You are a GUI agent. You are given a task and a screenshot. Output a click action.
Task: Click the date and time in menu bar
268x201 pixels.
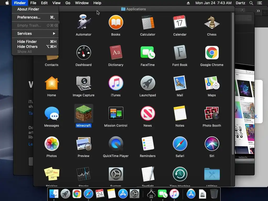pos(214,3)
